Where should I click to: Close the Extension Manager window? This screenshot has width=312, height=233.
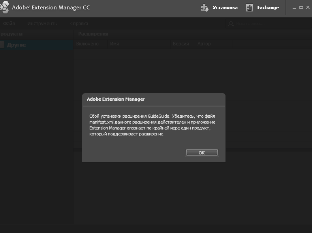click(308, 8)
